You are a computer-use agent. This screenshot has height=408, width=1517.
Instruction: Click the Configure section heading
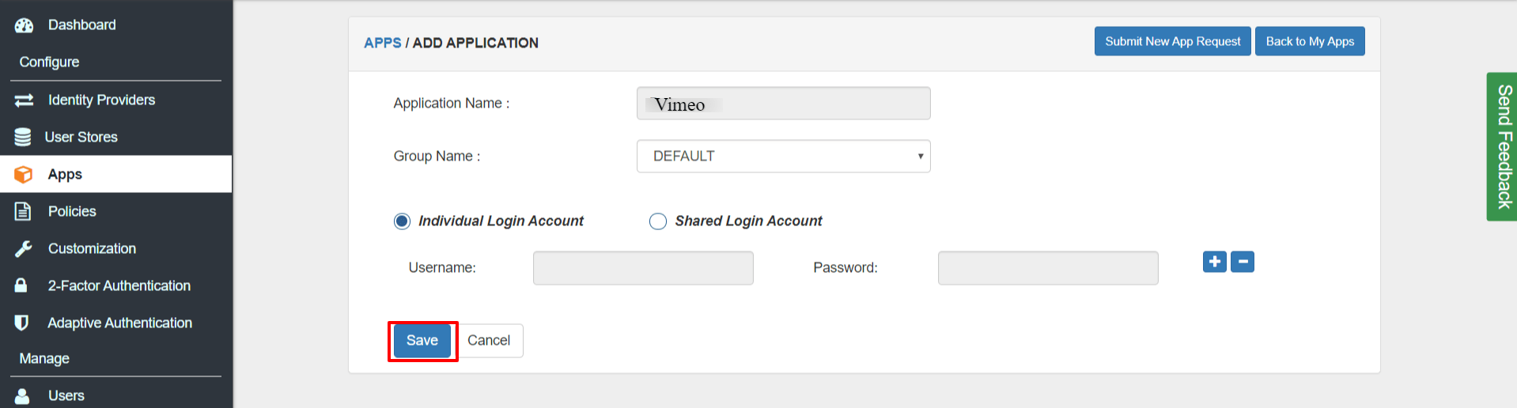point(49,62)
